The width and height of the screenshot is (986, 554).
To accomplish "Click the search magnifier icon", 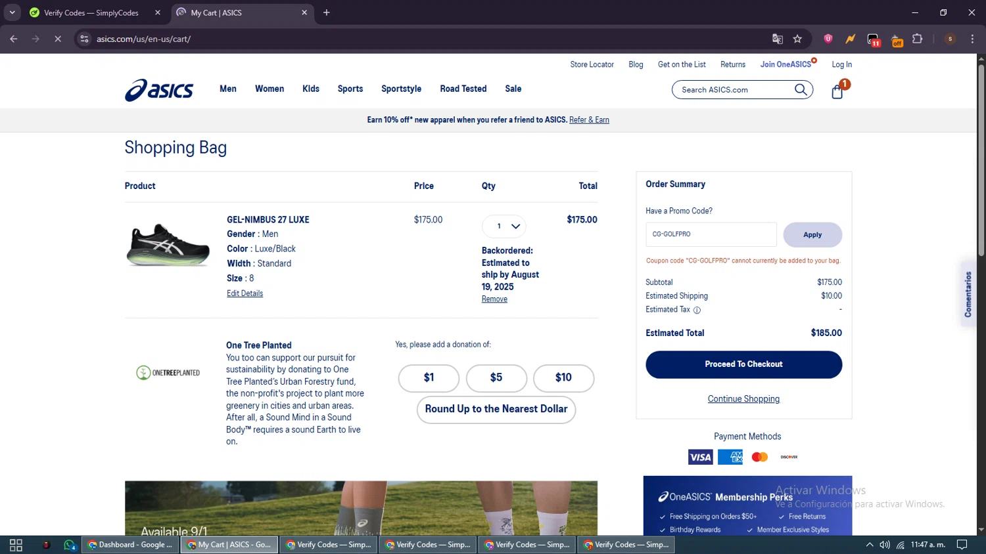I will (801, 89).
